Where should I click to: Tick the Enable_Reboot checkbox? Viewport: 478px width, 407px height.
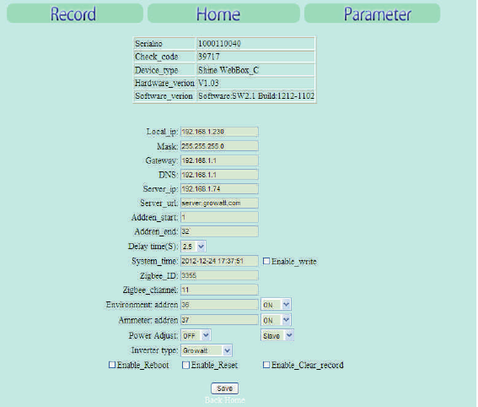[x=112, y=365]
